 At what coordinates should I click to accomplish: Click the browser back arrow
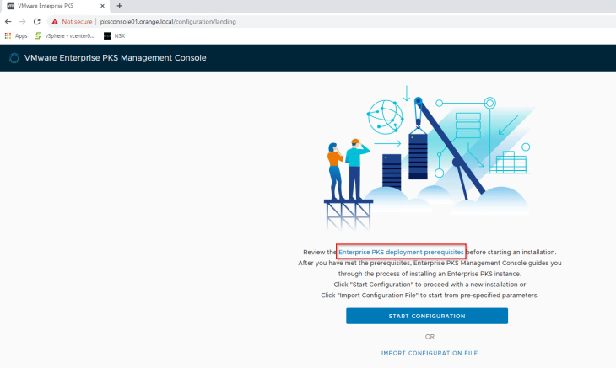point(8,21)
